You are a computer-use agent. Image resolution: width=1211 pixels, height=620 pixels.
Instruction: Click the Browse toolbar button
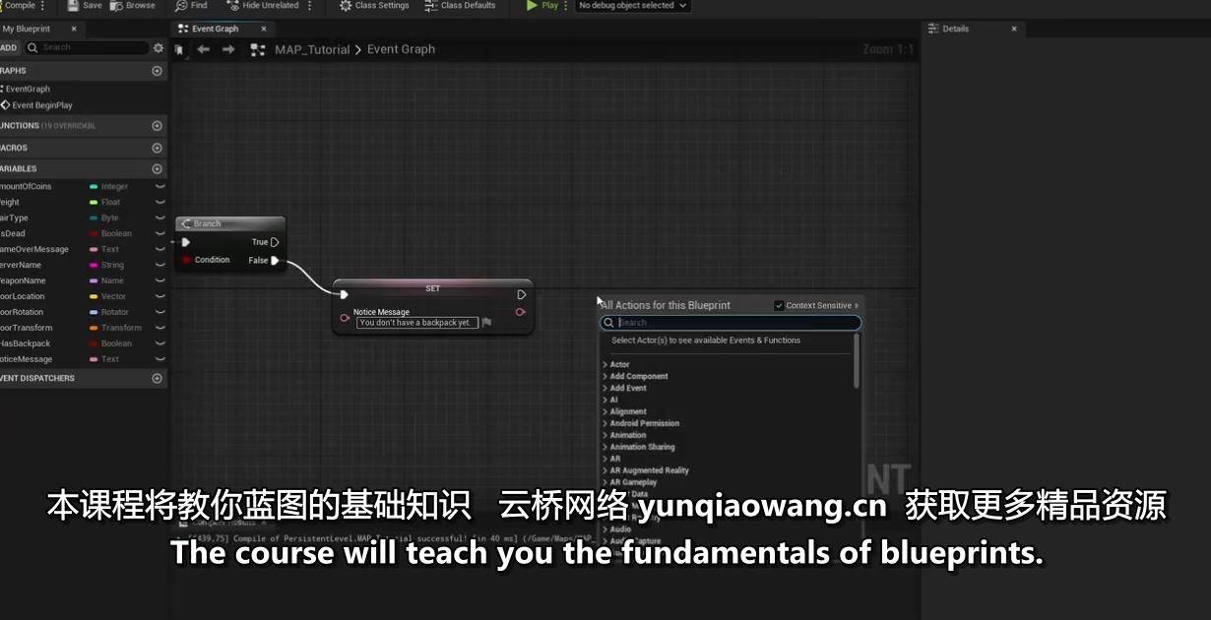[x=132, y=5]
